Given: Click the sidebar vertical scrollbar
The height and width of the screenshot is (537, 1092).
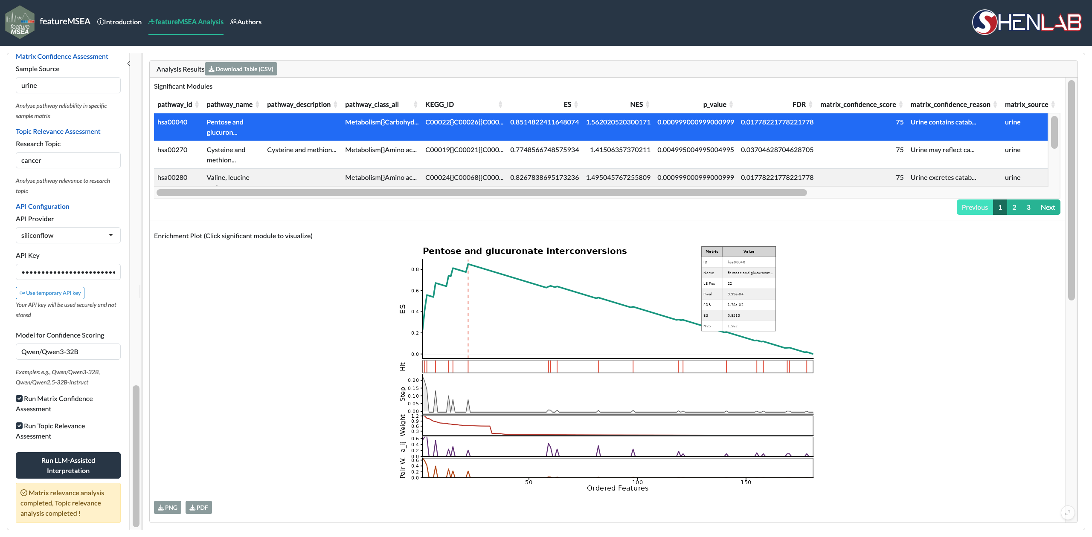Looking at the screenshot, I should [136, 456].
